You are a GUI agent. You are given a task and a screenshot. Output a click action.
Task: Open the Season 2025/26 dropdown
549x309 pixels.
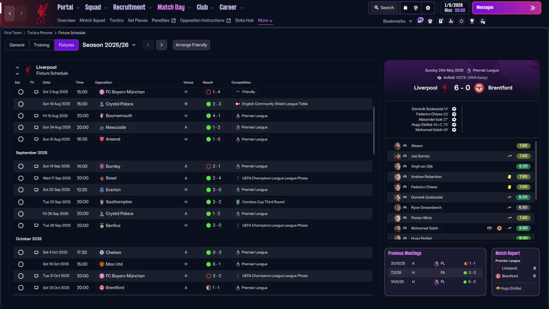pos(109,45)
